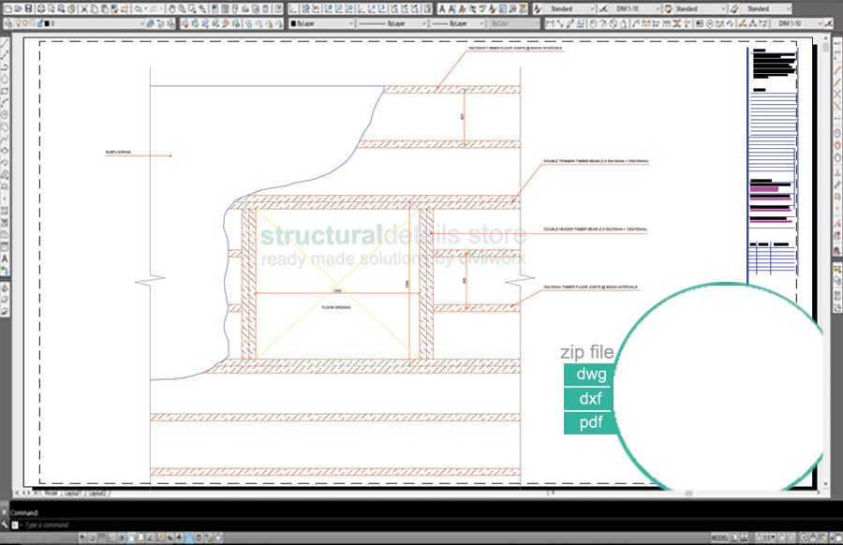843x545 pixels.
Task: Click the New drawing icon
Action: pyautogui.click(x=6, y=8)
